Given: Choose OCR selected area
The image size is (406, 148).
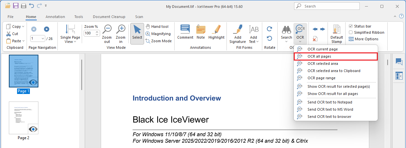Looking at the screenshot, I should coord(336,64).
